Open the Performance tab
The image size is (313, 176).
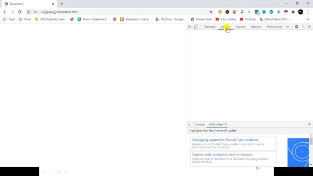click(274, 27)
